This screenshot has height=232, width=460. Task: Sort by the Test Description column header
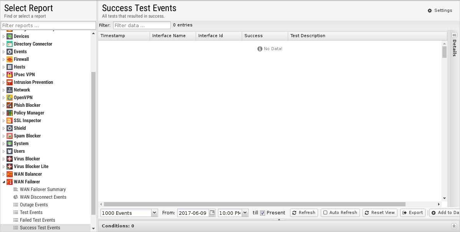(368, 36)
